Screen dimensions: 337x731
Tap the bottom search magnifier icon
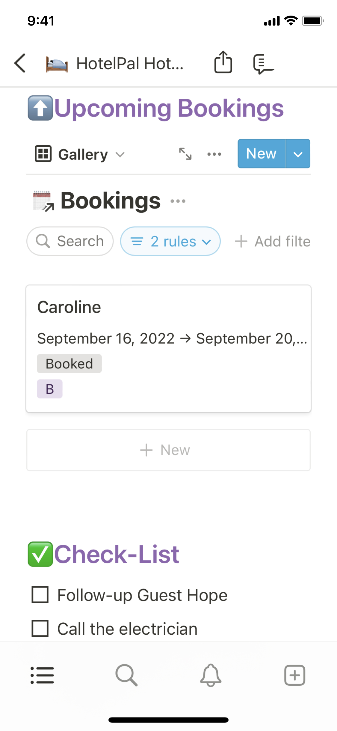[126, 675]
